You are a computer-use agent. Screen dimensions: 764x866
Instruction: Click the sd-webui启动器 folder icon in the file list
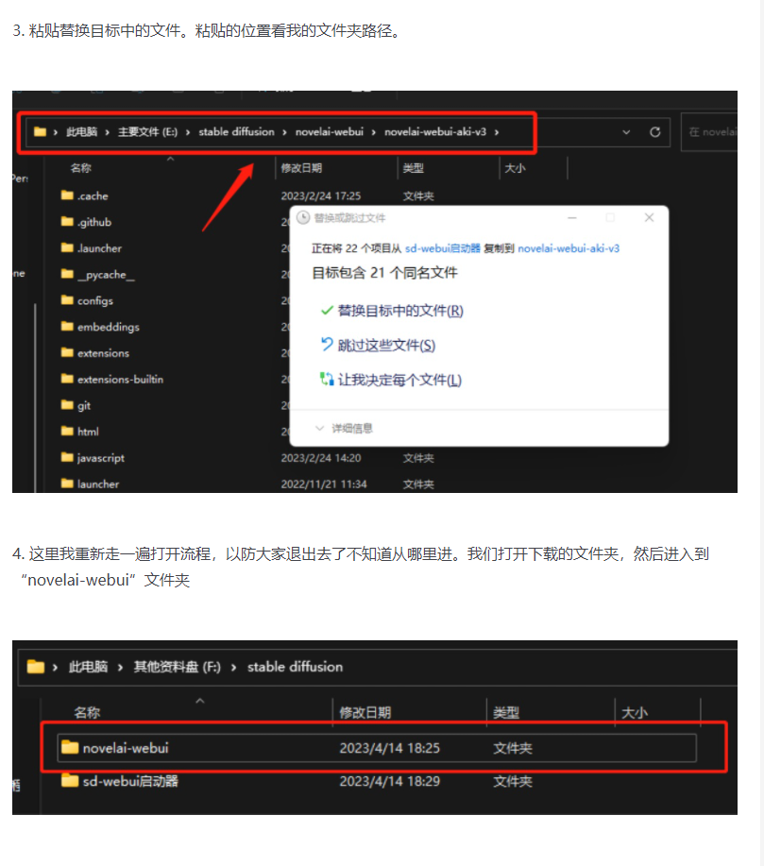click(70, 781)
